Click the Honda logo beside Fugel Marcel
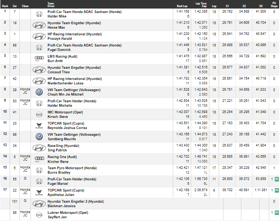280x222 pixels. pos(39,181)
